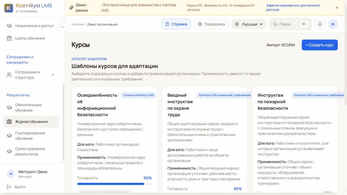Open the user avatar M in the header
Viewport: 347px width, 195px height.
click(x=333, y=24)
